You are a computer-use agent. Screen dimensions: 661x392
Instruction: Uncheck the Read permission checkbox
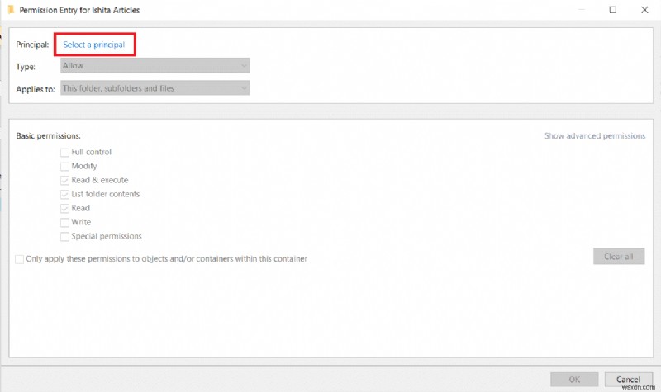click(64, 208)
